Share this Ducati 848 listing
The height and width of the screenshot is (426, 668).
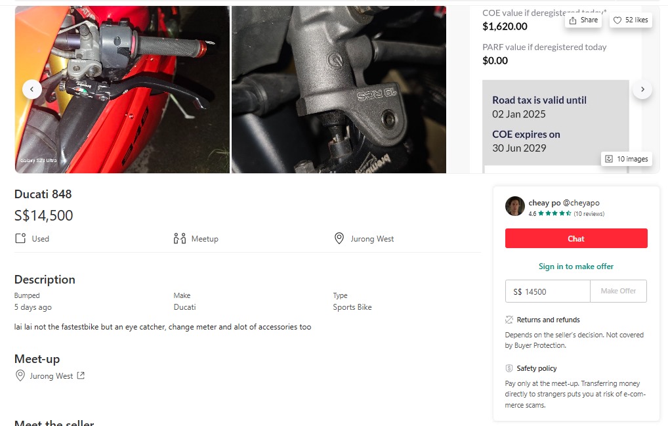point(583,20)
